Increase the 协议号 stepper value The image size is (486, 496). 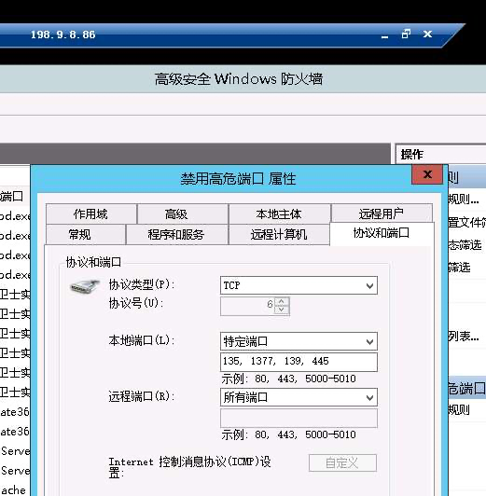coord(282,301)
